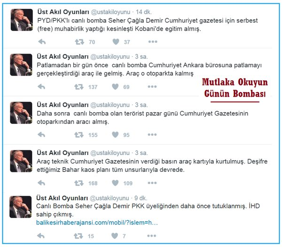
Task: Open more options on the 14 dk. tweet
Action: [x=153, y=42]
